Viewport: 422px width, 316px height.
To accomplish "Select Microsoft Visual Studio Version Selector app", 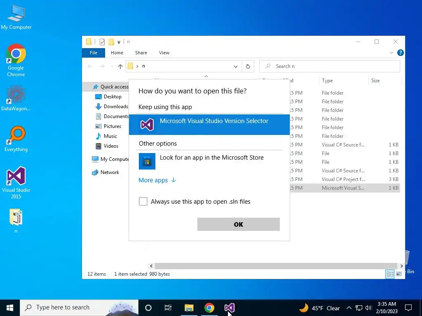I will coord(209,124).
